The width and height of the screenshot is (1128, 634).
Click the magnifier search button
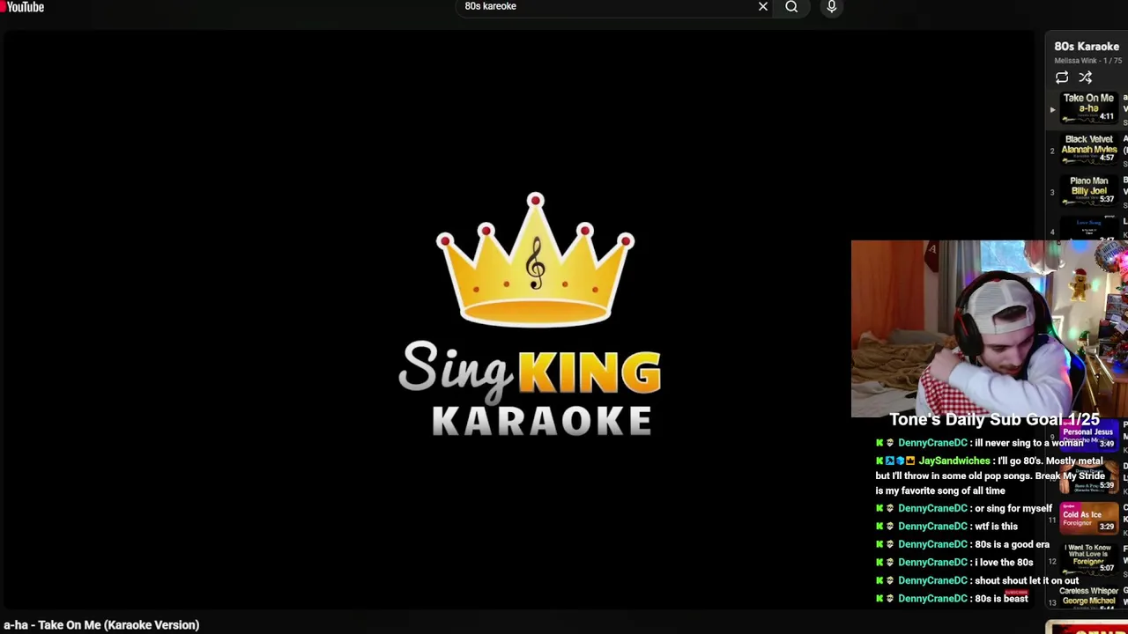tap(791, 7)
